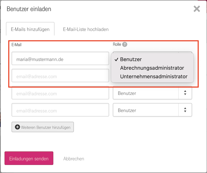Choose Abrechnungsadministrator from role list
Image resolution: width=207 pixels, height=173 pixels.
click(x=152, y=68)
